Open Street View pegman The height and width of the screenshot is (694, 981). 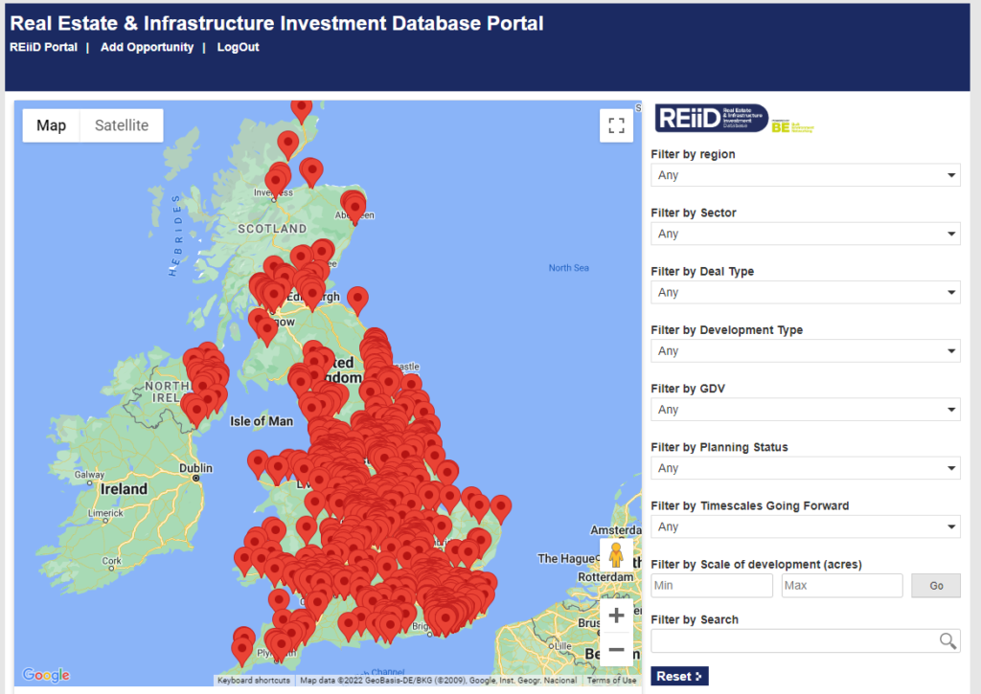616,555
